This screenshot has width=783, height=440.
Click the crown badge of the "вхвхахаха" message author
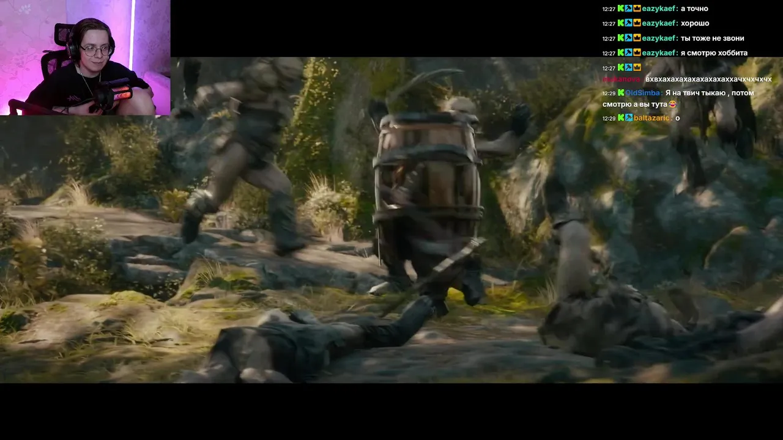(637, 68)
